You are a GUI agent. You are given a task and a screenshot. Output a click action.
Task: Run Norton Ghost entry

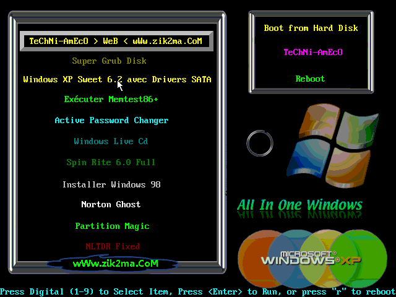(x=111, y=204)
